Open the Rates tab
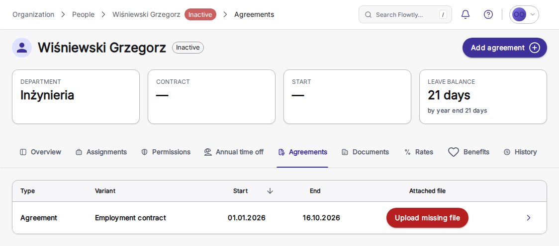This screenshot has height=246, width=559. [x=419, y=152]
